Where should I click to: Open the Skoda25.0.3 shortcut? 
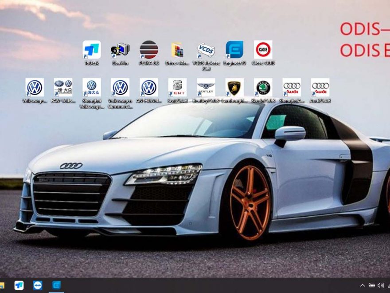[263, 88]
